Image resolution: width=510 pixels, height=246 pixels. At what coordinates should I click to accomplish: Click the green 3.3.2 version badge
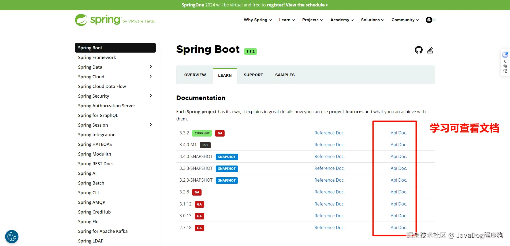point(250,51)
